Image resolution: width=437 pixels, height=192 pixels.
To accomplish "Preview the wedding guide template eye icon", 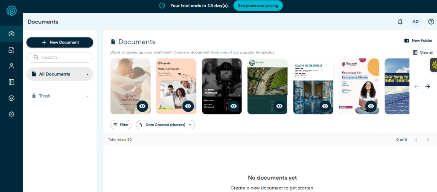I will tap(143, 106).
